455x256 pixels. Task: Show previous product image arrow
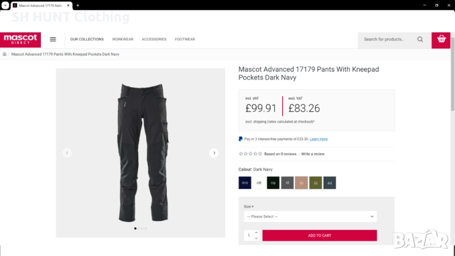67,152
